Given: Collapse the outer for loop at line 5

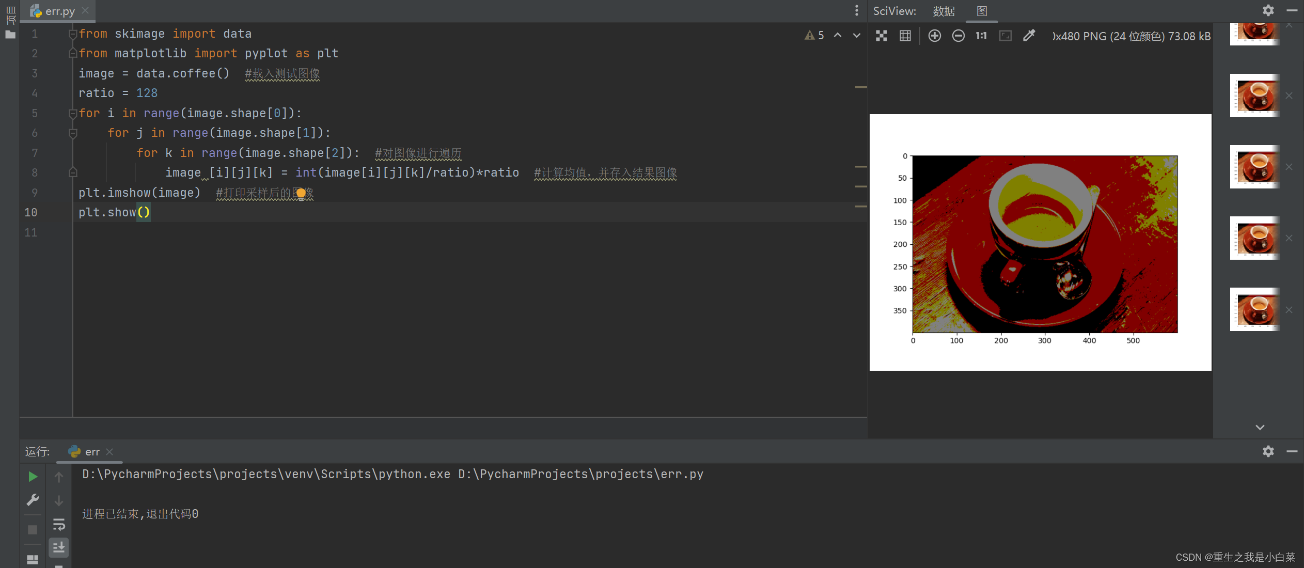Looking at the screenshot, I should click(x=73, y=113).
